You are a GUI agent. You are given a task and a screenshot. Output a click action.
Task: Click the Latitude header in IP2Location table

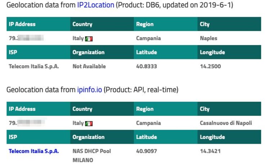coord(166,52)
